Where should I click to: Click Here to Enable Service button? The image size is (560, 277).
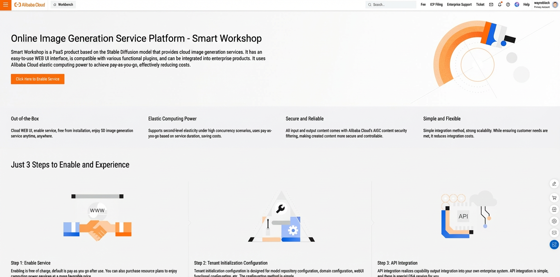(38, 79)
